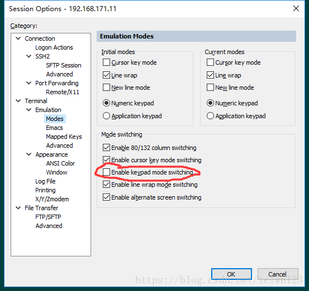Viewport: 309px width, 291px height.
Task: Select the SSH2 category label
Action: pos(42,56)
